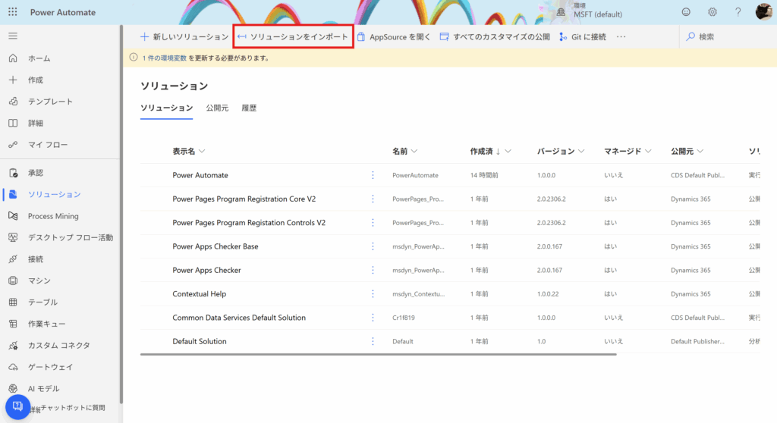Open the feedback smiley icon
777x423 pixels.
(686, 12)
